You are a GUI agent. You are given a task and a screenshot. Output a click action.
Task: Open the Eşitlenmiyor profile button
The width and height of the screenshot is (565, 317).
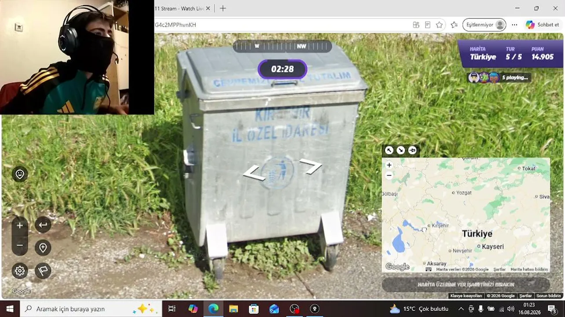[x=484, y=25]
